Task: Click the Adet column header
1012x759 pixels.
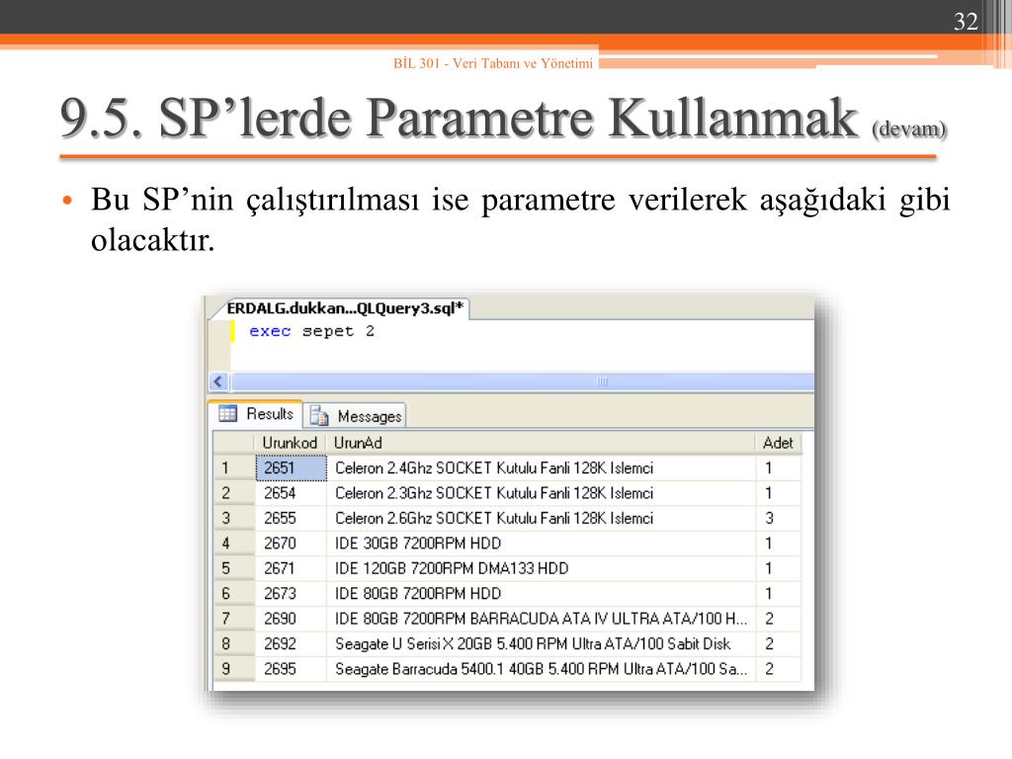Action: 778,443
